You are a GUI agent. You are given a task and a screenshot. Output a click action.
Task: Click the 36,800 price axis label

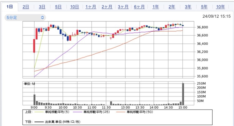[x=202, y=27]
